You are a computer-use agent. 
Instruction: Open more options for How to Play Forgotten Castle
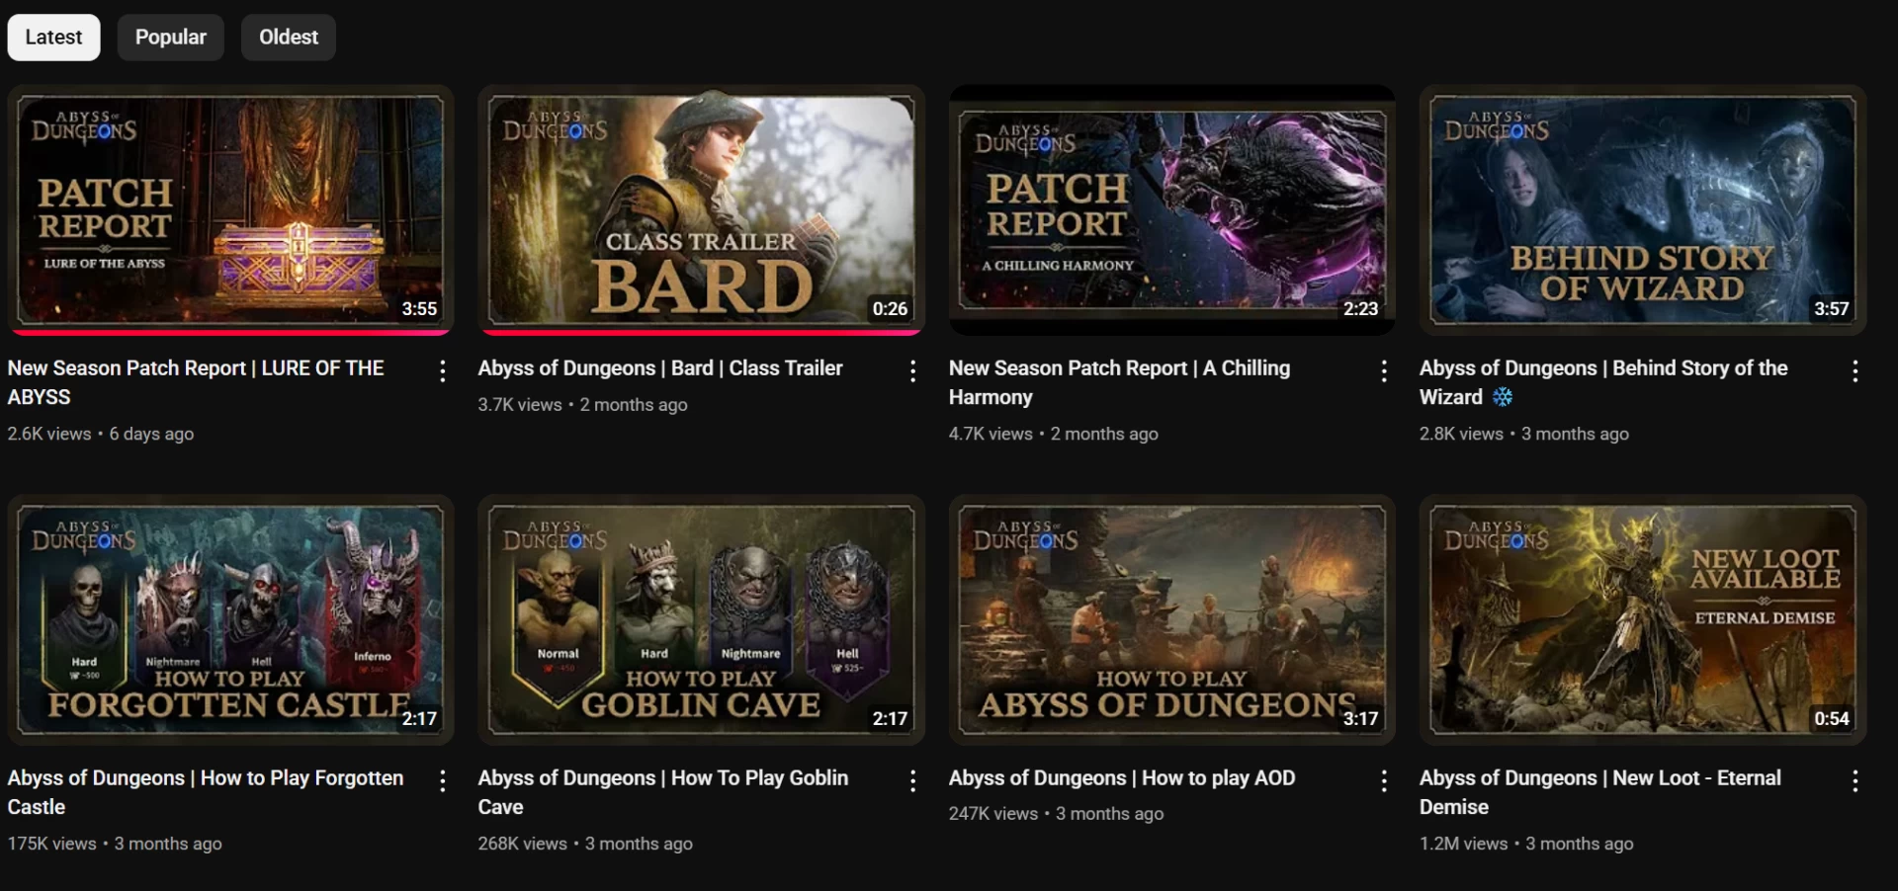(442, 781)
